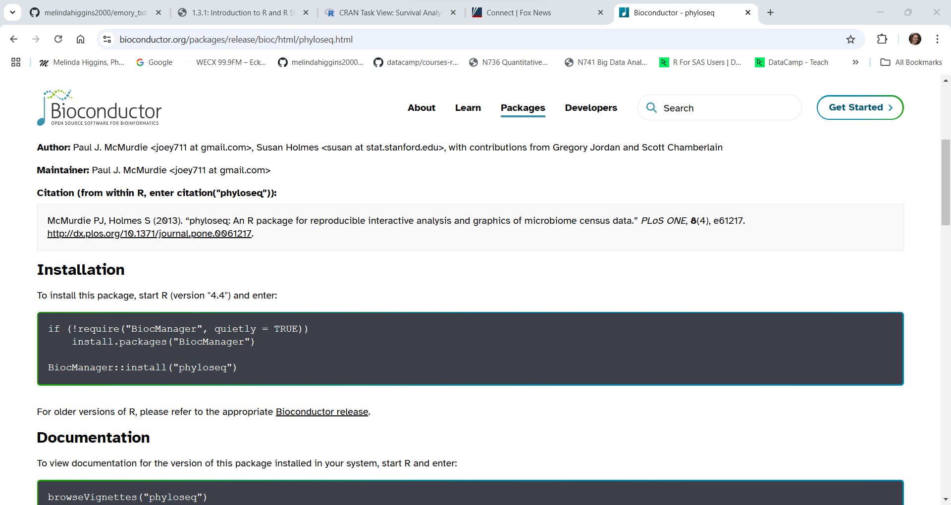The height and width of the screenshot is (505, 951).
Task: Reload the page with the refresh icon
Action: coord(58,39)
